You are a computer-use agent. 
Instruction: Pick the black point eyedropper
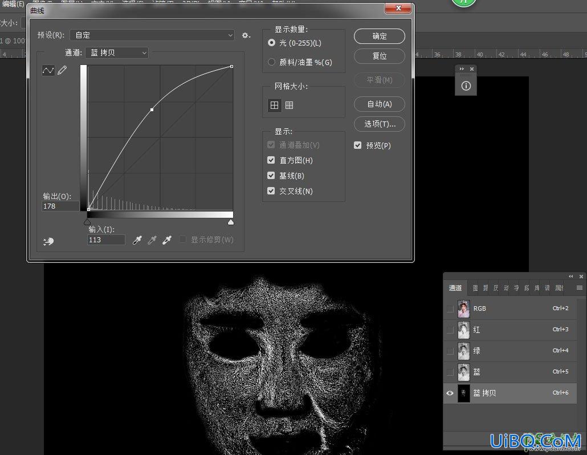pyautogui.click(x=137, y=240)
